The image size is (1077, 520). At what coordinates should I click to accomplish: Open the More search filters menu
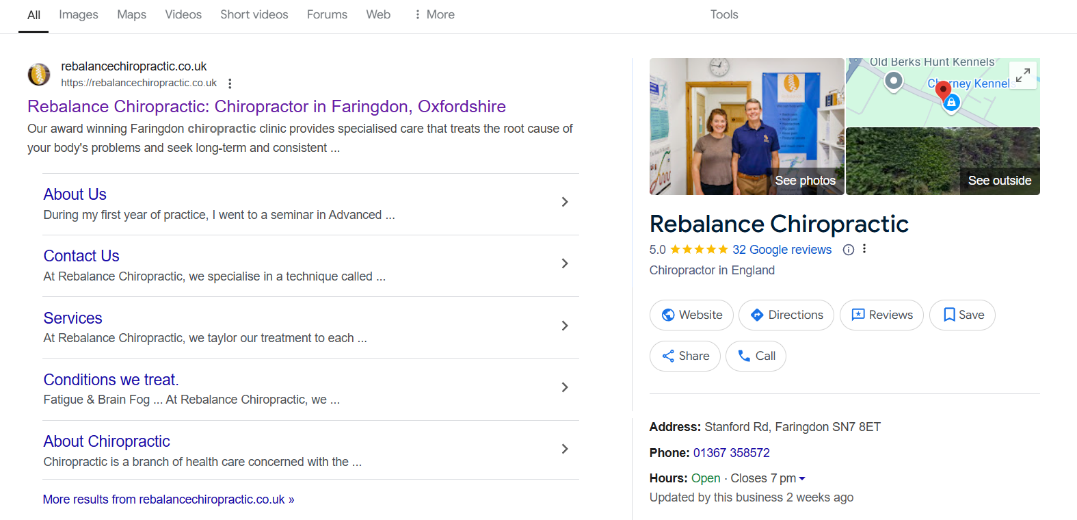coord(434,14)
